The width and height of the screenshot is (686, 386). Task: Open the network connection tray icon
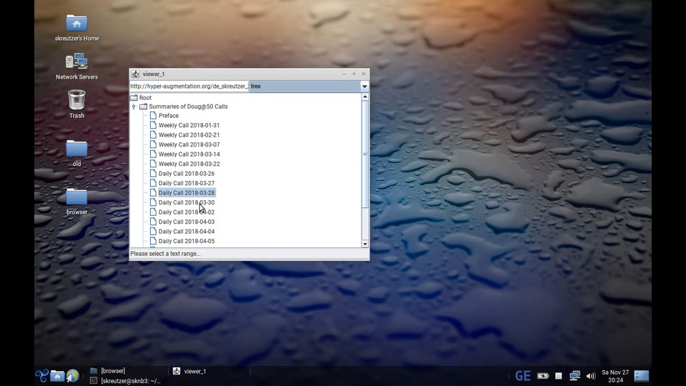[x=575, y=375]
